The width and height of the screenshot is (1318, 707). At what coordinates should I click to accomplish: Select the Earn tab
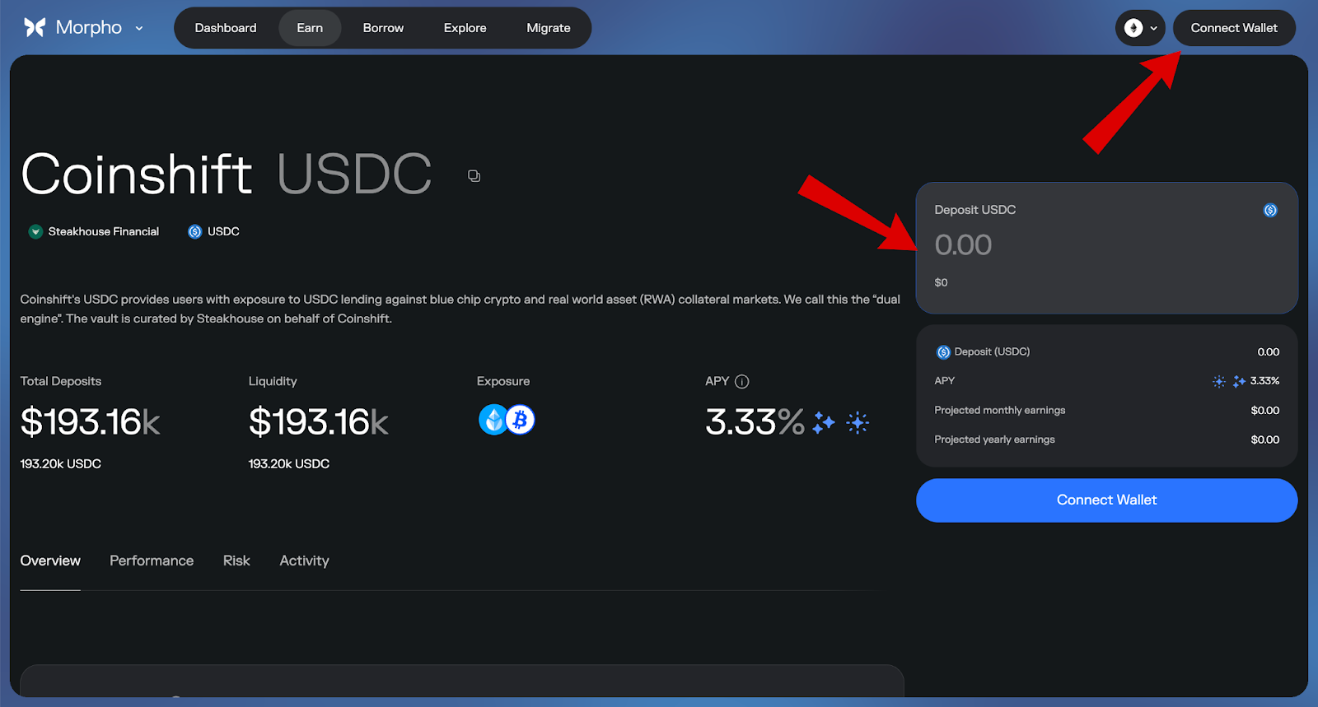coord(310,28)
